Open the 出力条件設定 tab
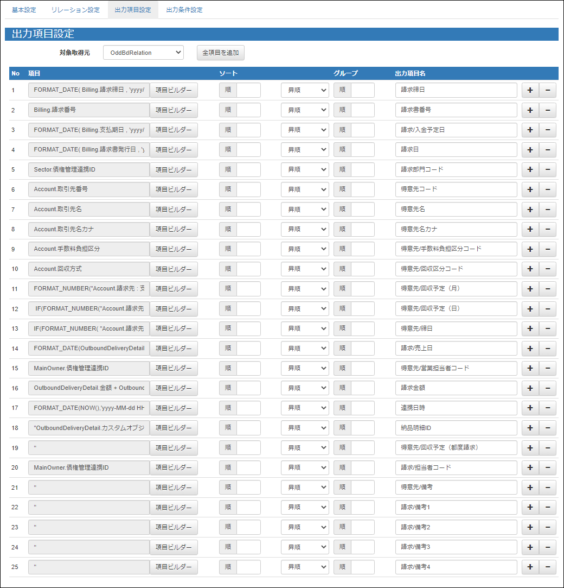The width and height of the screenshot is (564, 588). tap(183, 9)
